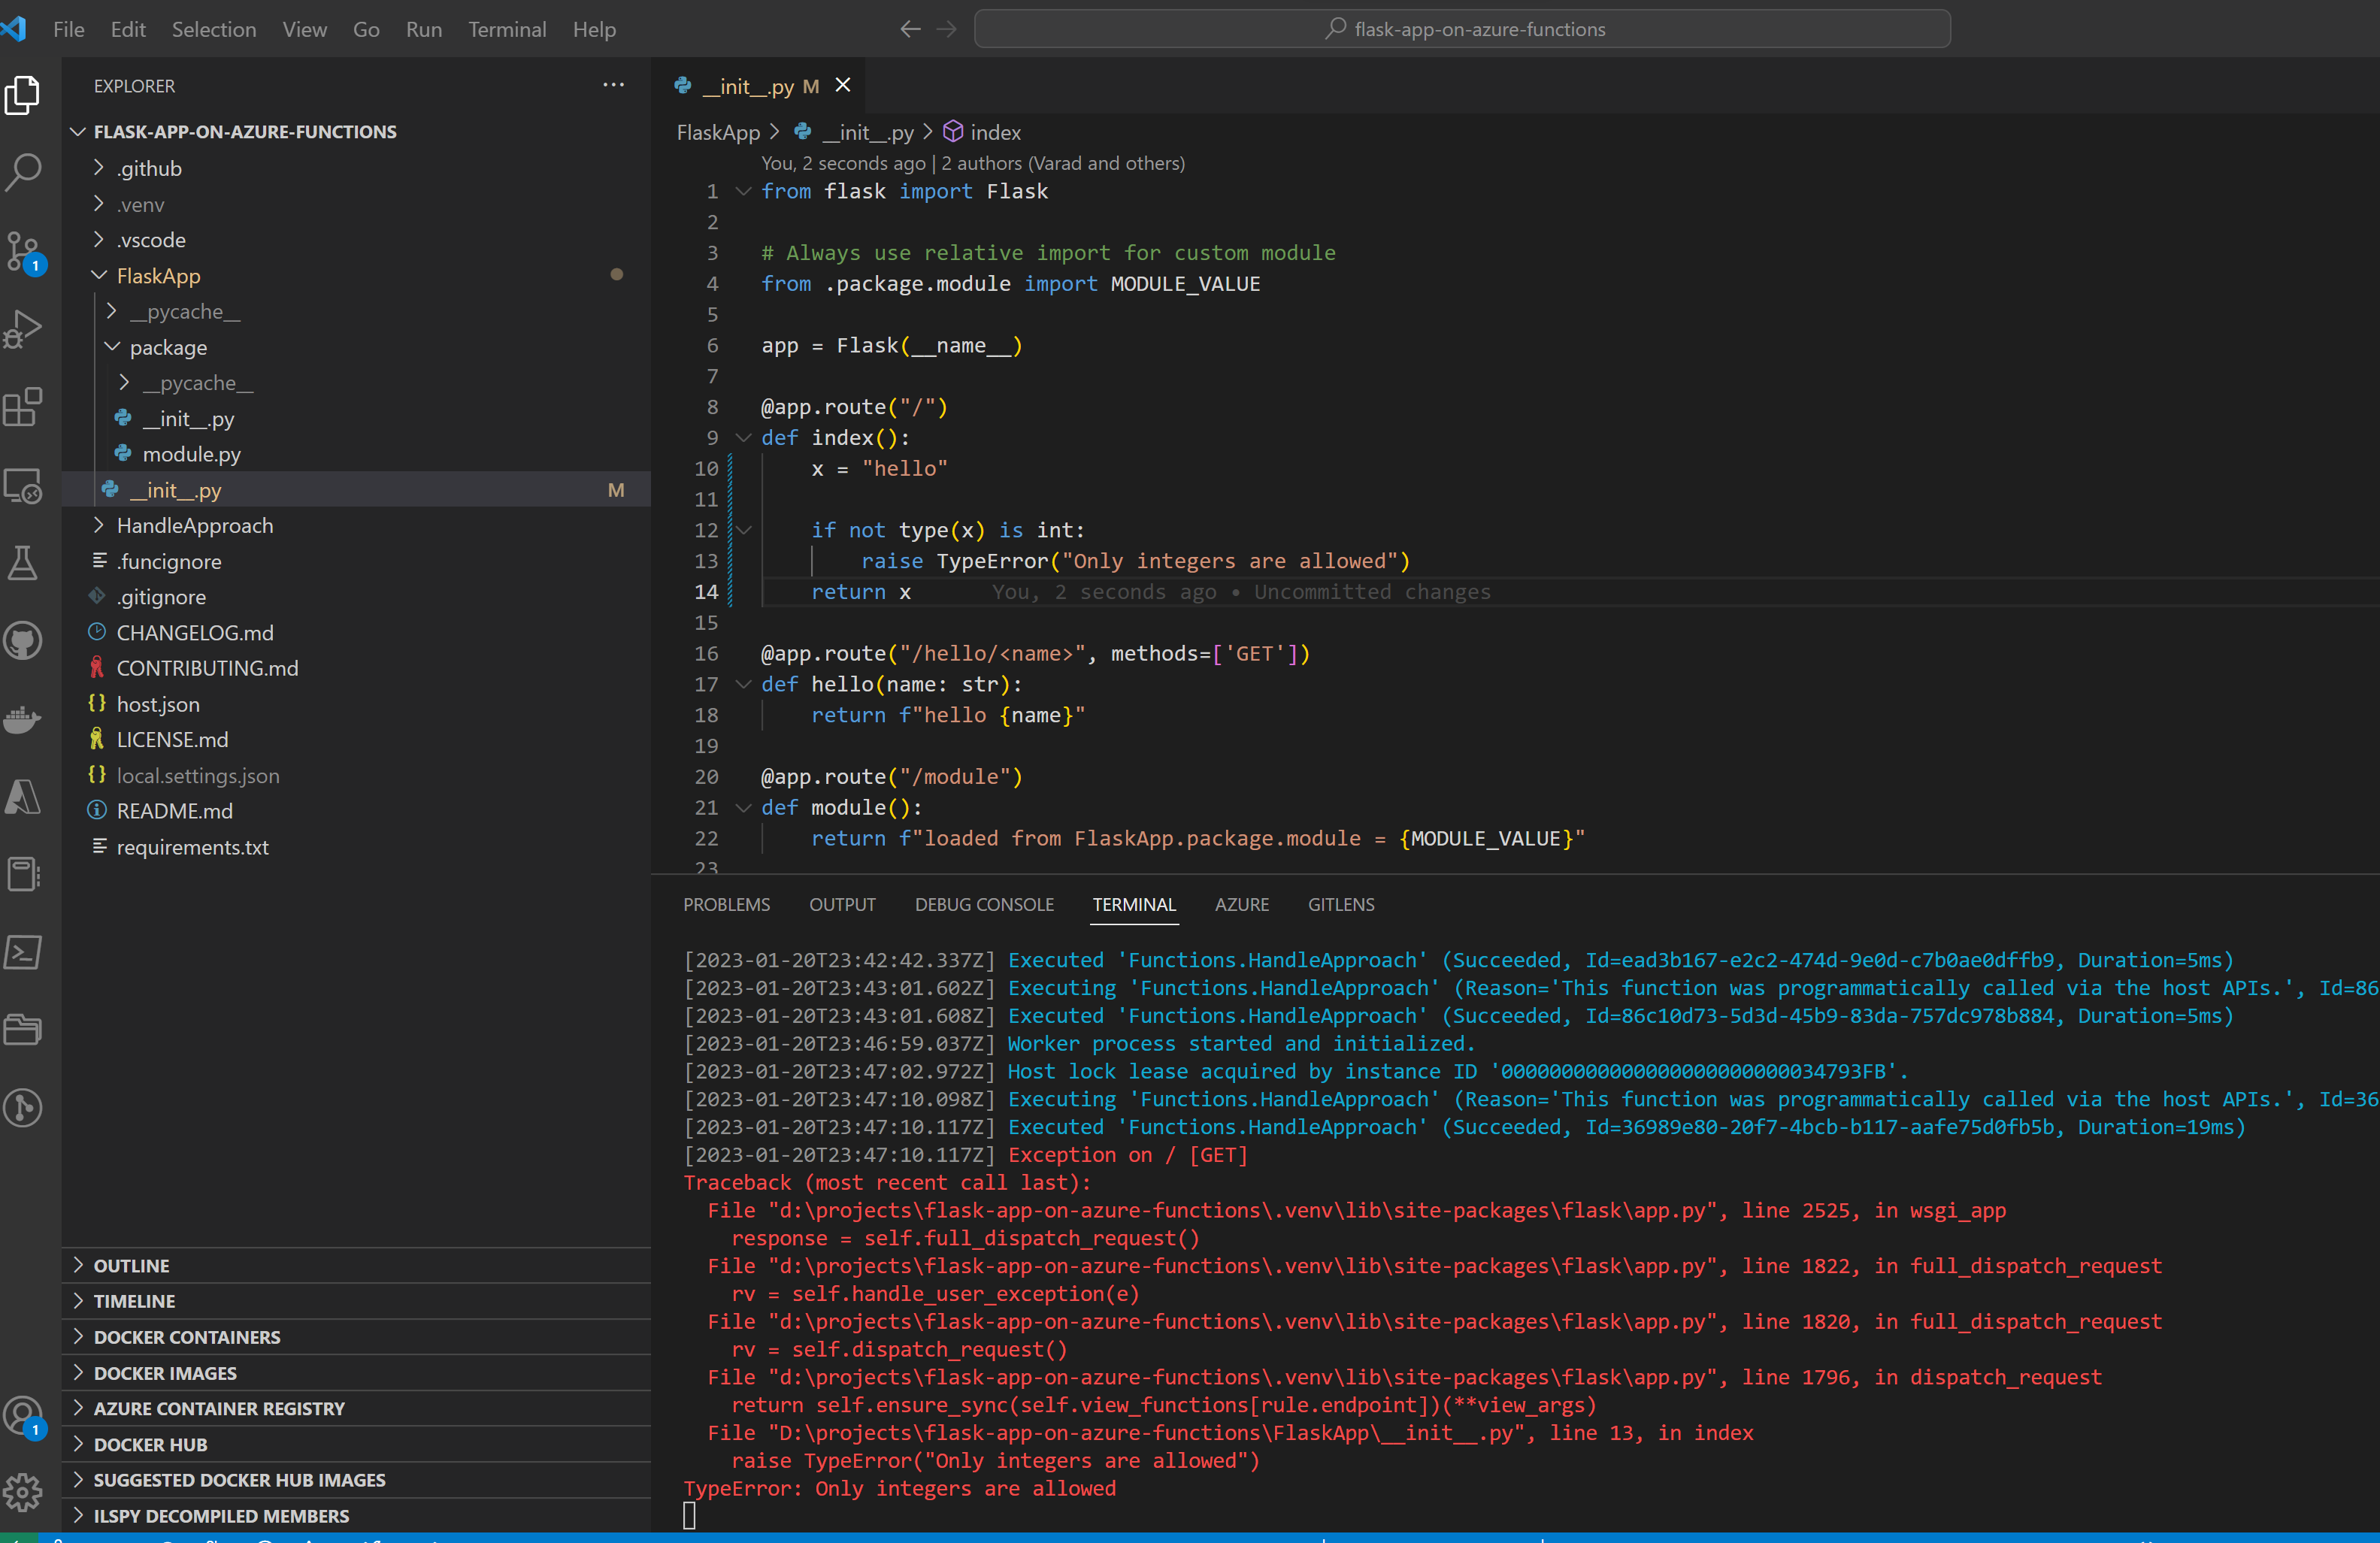Select the Testing beaker icon
Viewport: 2380px width, 1543px height.
coord(23,563)
